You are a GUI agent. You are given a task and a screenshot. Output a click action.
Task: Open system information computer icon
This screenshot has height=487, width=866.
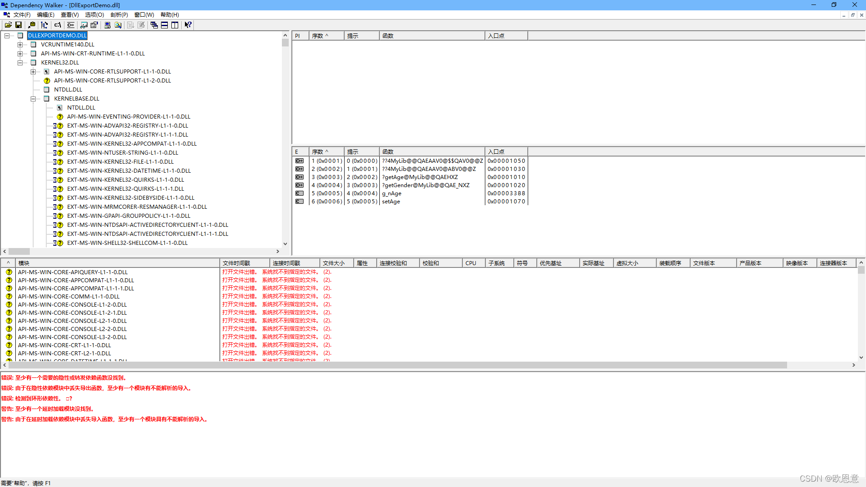point(107,25)
